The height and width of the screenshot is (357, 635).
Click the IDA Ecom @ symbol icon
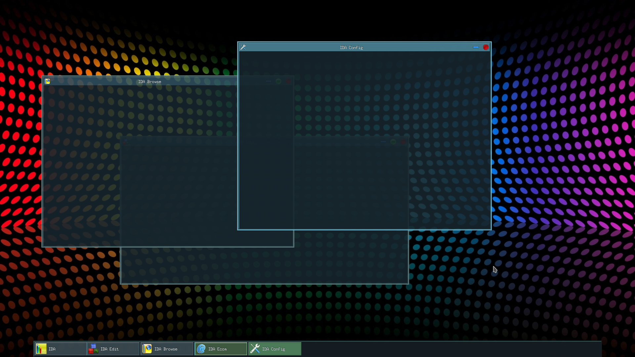[201, 349]
